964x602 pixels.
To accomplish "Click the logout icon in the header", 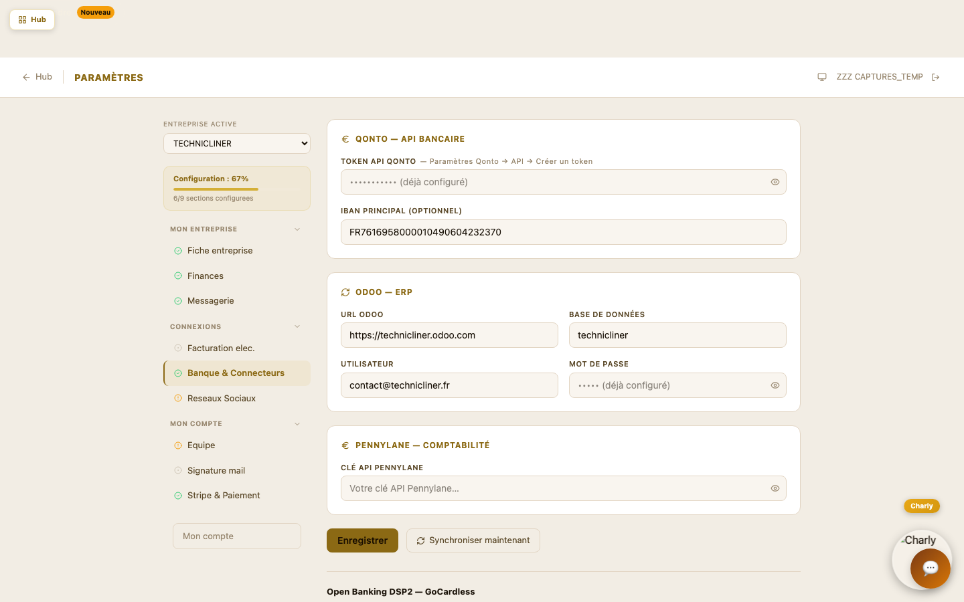I will pyautogui.click(x=936, y=77).
